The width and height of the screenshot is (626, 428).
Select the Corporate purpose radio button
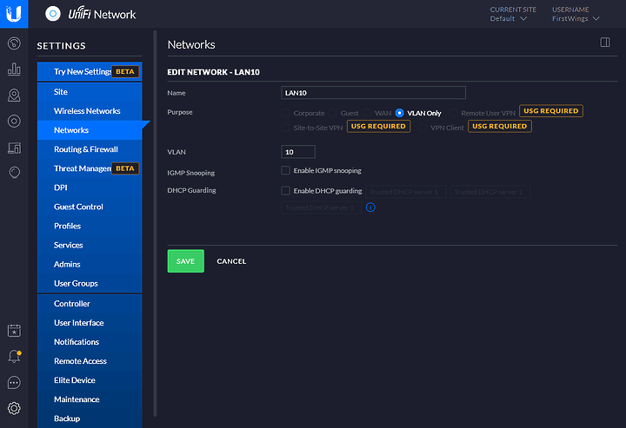[x=285, y=113]
